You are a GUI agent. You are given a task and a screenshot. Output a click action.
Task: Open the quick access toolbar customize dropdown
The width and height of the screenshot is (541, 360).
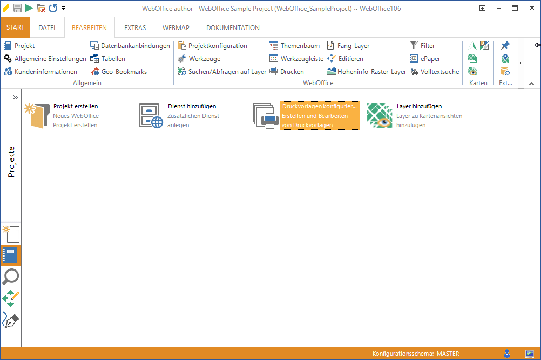pos(64,8)
